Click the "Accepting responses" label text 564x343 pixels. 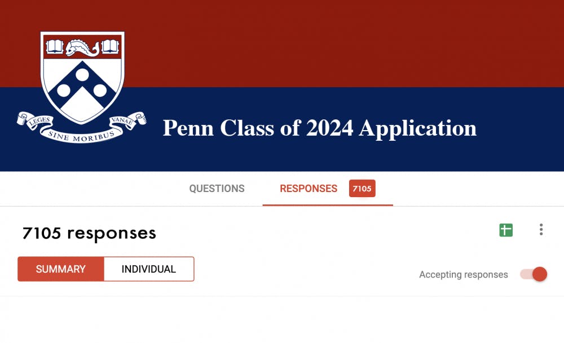463,275
